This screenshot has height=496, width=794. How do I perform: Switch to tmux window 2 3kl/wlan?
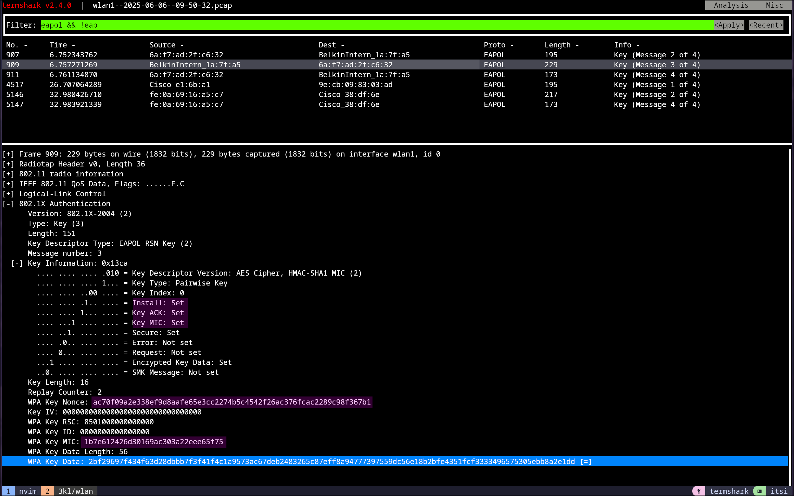pyautogui.click(x=69, y=491)
